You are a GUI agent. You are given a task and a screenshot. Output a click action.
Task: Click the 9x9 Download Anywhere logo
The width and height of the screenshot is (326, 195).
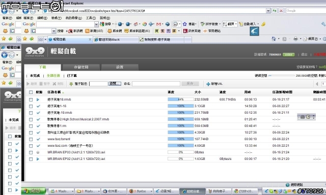(35, 52)
